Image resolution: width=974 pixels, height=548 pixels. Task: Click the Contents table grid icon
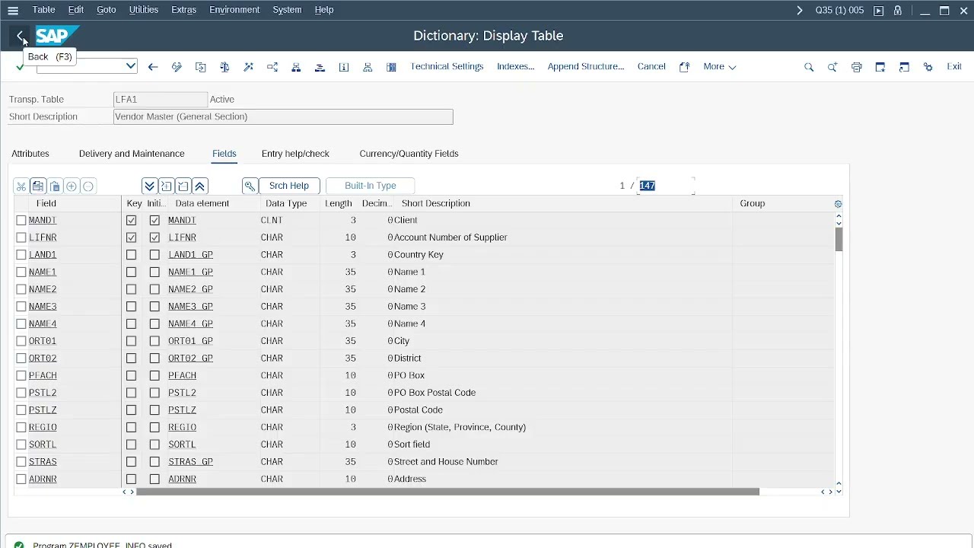click(x=391, y=67)
